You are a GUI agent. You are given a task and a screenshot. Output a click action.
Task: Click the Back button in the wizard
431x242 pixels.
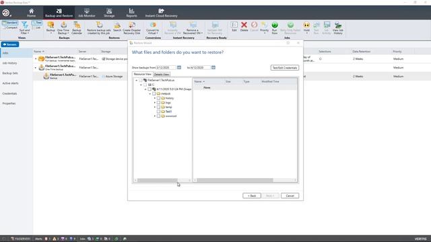click(x=251, y=196)
